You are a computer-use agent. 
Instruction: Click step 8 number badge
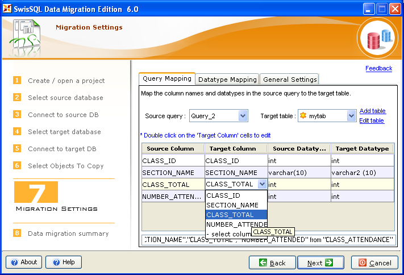(x=17, y=234)
